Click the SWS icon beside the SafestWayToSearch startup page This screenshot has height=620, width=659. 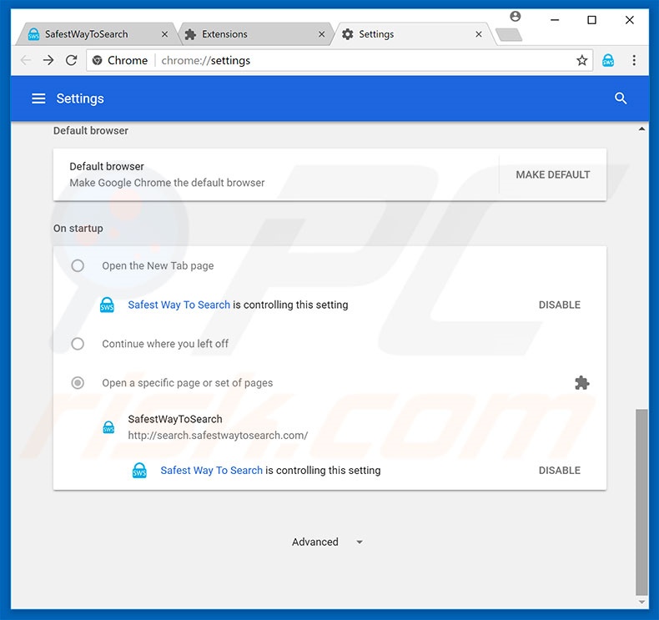pyautogui.click(x=108, y=427)
